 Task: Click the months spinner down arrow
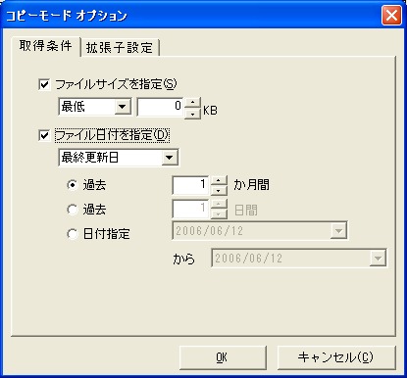(x=219, y=190)
